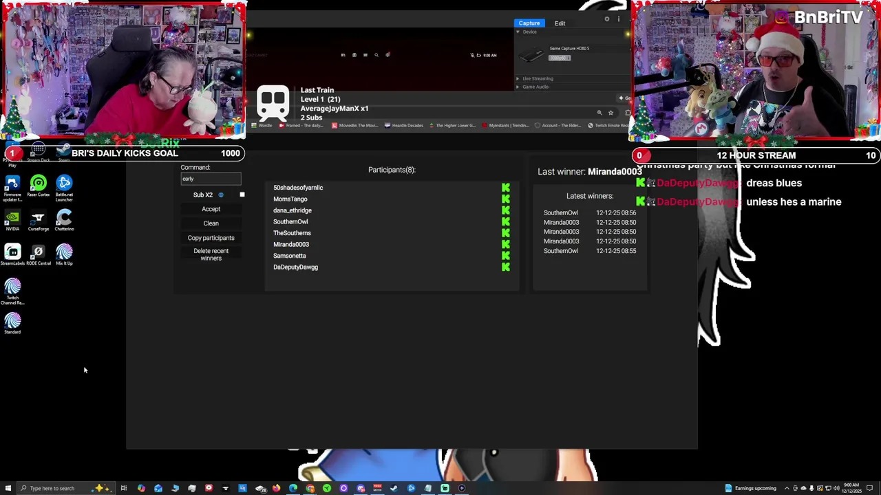Open the Mix It Up desktop shortcut
Image resolution: width=881 pixels, height=495 pixels.
[x=64, y=253]
